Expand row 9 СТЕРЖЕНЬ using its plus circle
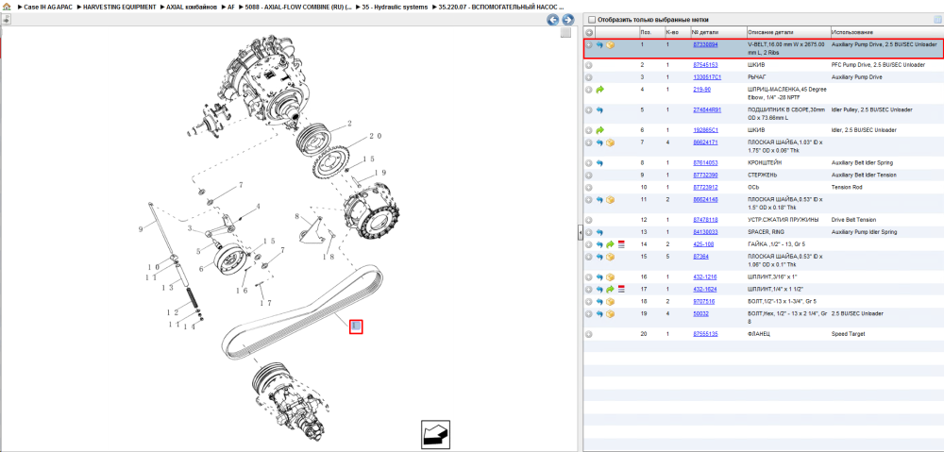This screenshot has height=452, width=944. 589,176
